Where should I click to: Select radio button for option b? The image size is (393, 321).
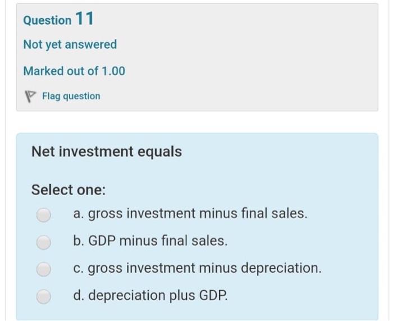[44, 241]
